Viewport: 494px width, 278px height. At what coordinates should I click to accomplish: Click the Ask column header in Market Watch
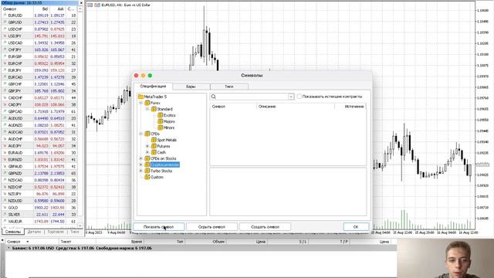click(57, 9)
